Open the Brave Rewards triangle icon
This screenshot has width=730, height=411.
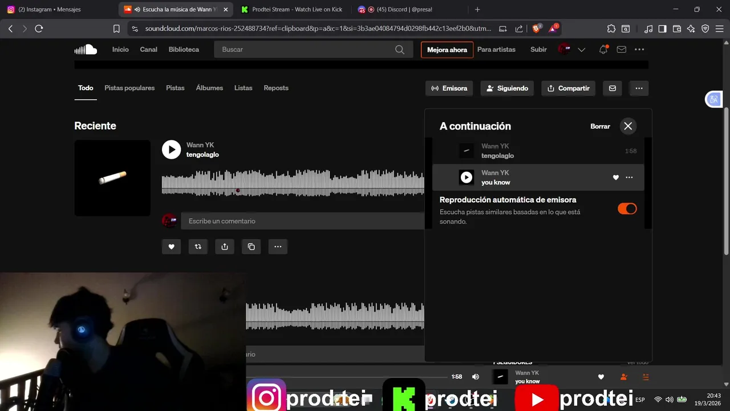553,29
